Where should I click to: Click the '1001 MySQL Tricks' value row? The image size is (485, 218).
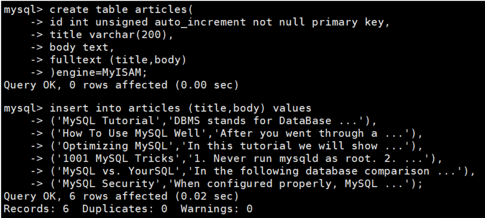coord(246,158)
